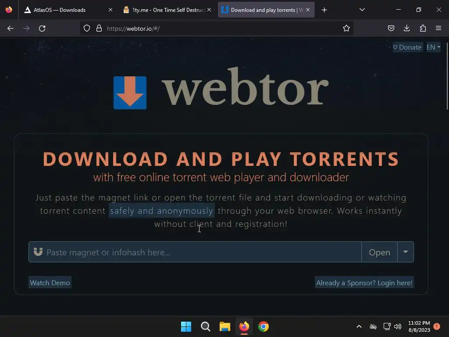Close the AtlasOS Downloads tab
The height and width of the screenshot is (337, 449).
pos(110,10)
